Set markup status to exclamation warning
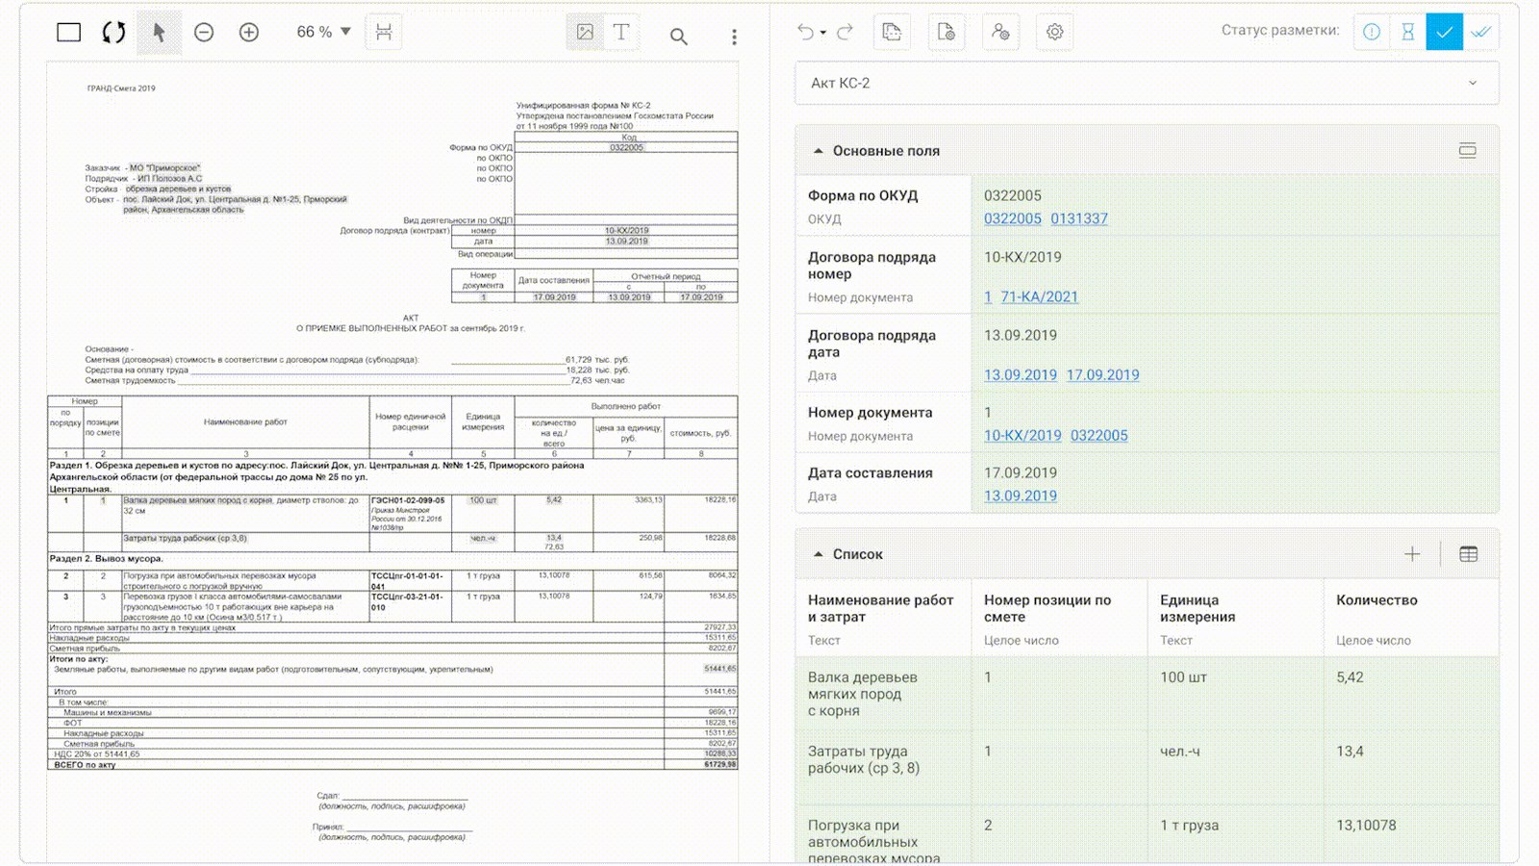 [x=1372, y=32]
